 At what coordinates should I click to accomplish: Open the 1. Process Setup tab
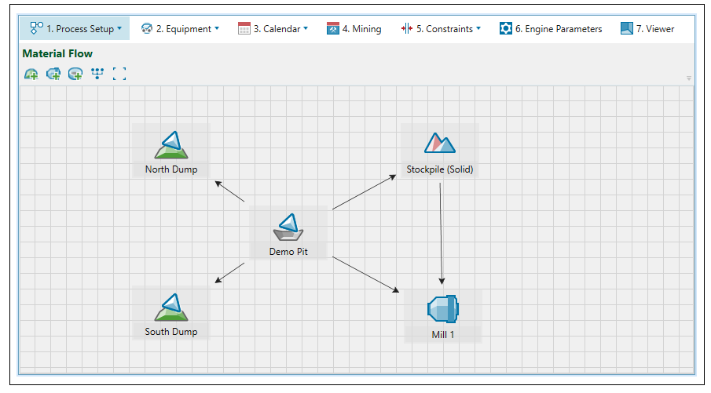75,28
